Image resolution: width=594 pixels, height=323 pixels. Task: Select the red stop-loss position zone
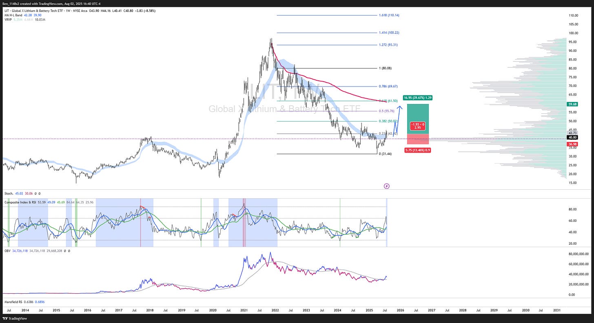click(x=418, y=139)
